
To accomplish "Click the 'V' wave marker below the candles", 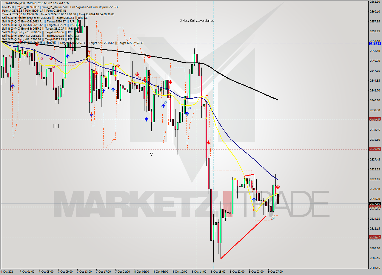I will tap(151, 154).
